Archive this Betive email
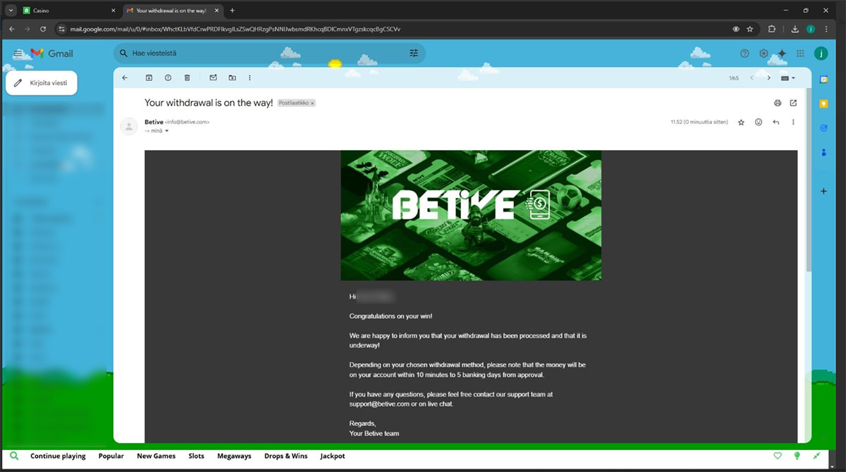The image size is (846, 472). 149,77
